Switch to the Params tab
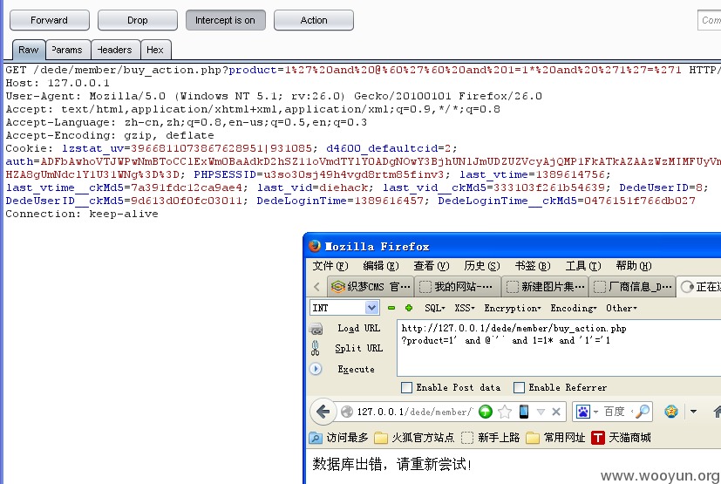Screen dimensions: 721x484 [67, 50]
